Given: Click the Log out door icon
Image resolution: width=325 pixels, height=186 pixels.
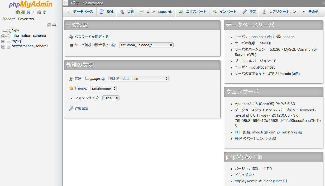Looking at the screenshot, I should 23,12.
